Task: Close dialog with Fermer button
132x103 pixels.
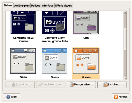Action: pos(121,97)
